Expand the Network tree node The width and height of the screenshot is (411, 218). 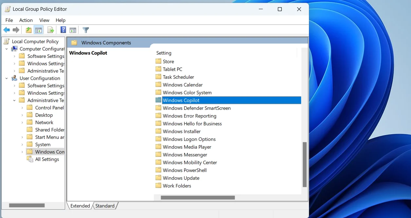tap(22, 122)
